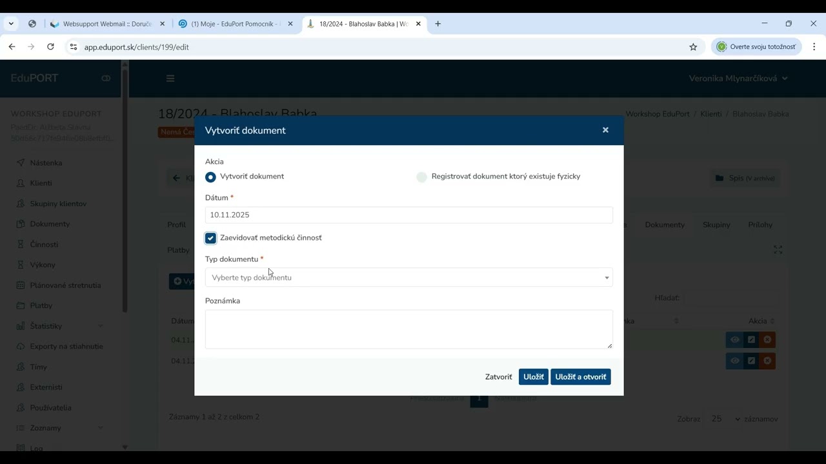Click the Zatvoriť button in dialog
Viewport: 826px width, 464px height.
pyautogui.click(x=498, y=377)
